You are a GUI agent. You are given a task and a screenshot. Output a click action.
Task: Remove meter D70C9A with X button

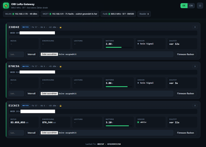tap(195, 66)
